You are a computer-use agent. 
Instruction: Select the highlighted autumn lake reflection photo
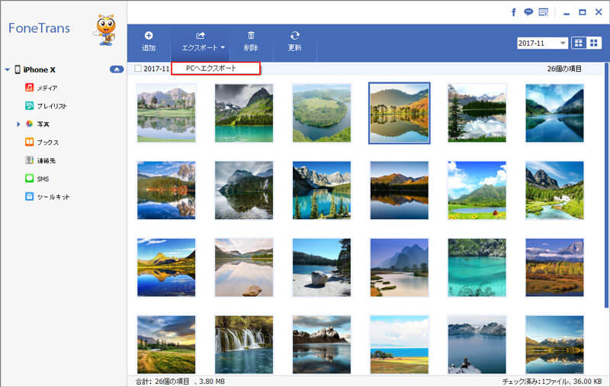(399, 112)
